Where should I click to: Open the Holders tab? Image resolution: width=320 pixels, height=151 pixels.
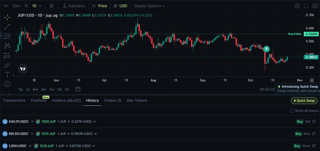(66, 100)
